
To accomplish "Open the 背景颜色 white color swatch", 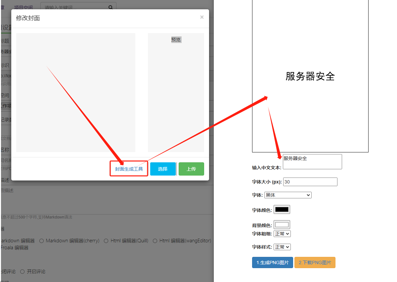I will 282,225.
